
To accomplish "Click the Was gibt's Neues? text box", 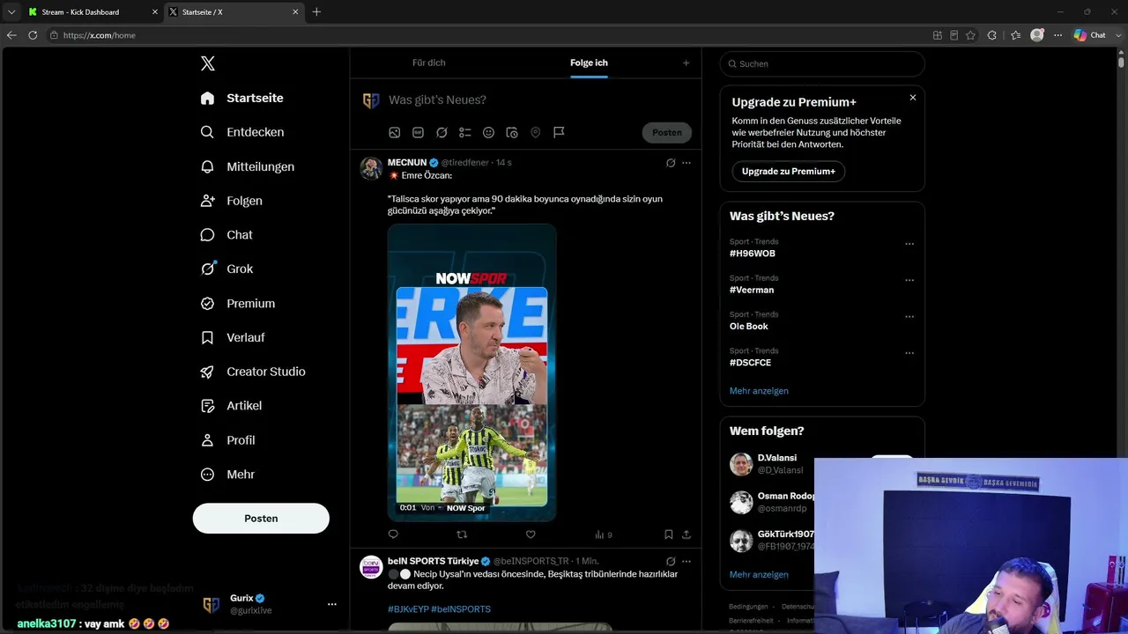I will (x=539, y=100).
